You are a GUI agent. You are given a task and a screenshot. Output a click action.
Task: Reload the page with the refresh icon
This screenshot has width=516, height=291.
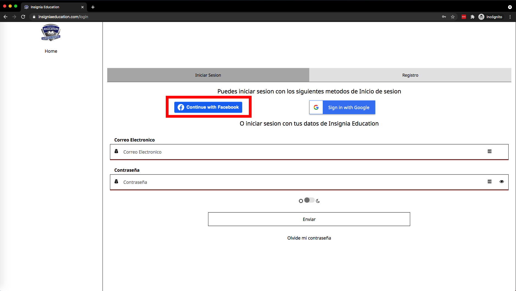23,17
